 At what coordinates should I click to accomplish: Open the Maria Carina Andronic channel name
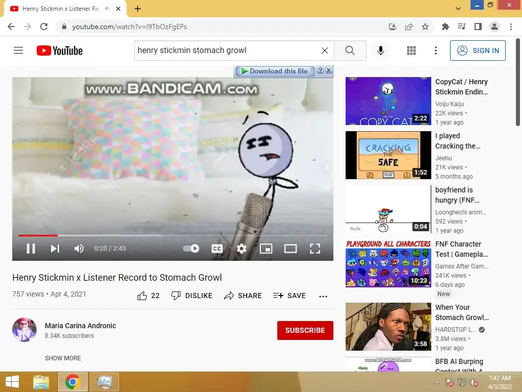(80, 326)
